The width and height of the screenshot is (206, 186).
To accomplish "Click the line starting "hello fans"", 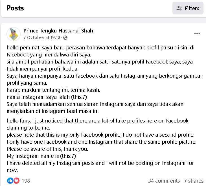I will 97,121.
